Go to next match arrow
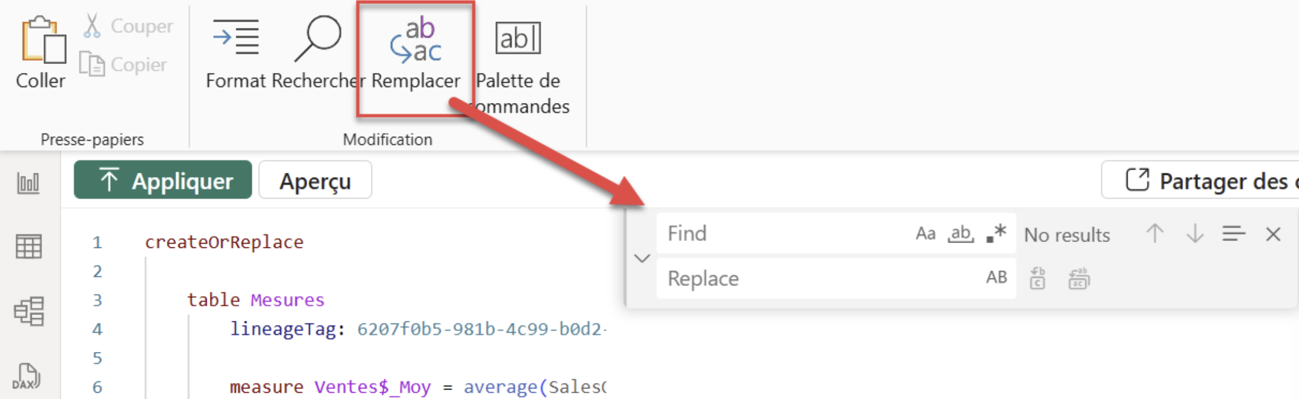The width and height of the screenshot is (1299, 399). point(1195,234)
